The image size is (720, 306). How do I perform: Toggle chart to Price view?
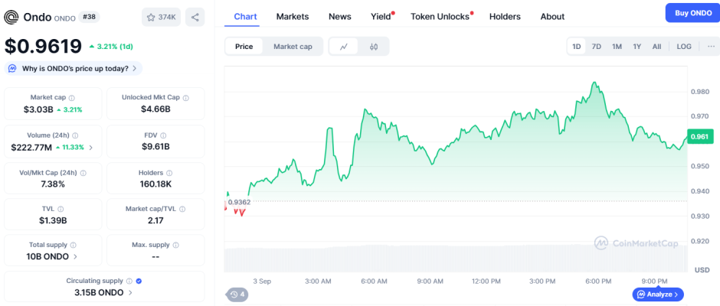coord(244,47)
